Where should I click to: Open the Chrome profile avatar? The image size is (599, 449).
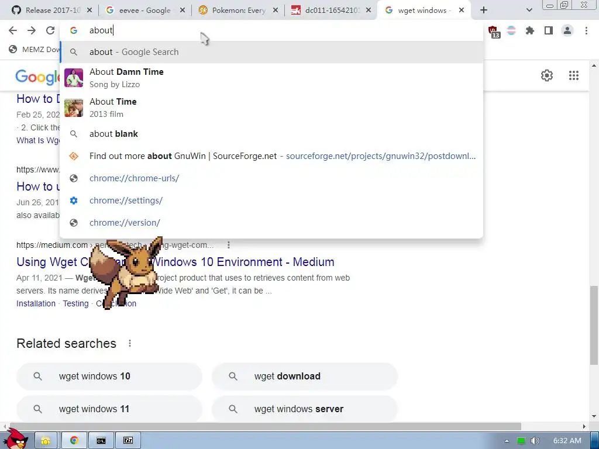567,30
